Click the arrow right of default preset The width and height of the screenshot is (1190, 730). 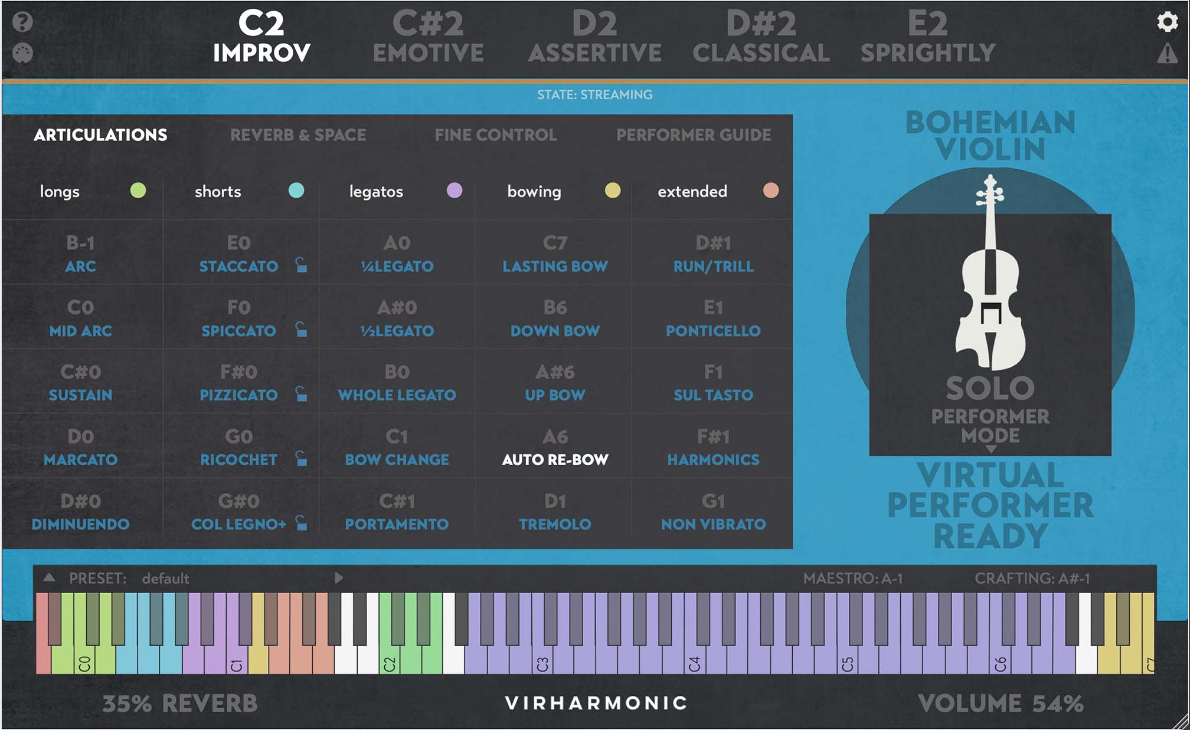pyautogui.click(x=339, y=578)
